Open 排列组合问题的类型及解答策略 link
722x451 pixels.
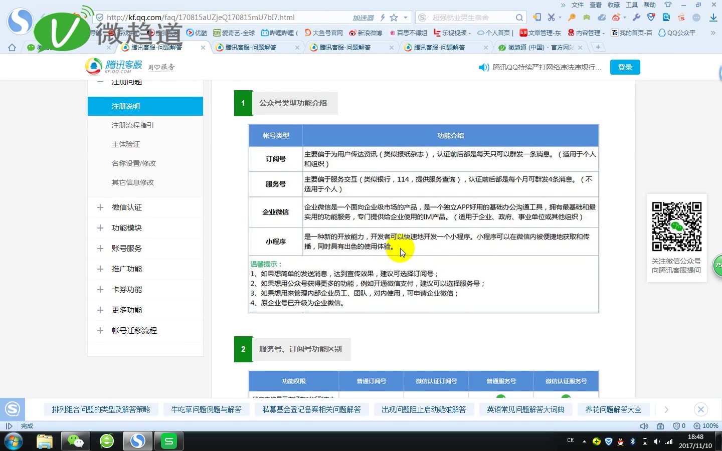coord(101,409)
